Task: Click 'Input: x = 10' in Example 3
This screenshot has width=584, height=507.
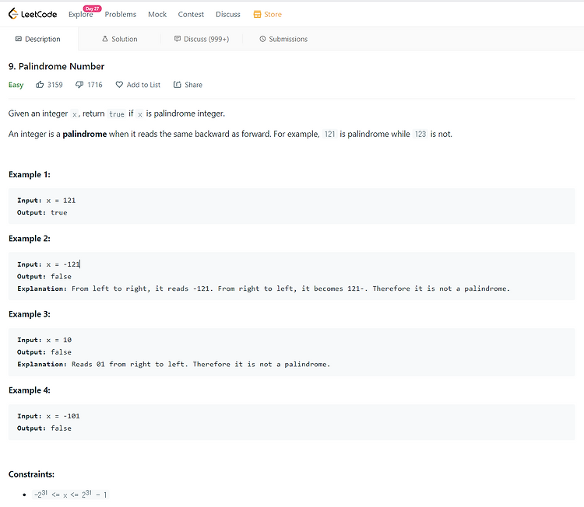Action: coord(44,340)
